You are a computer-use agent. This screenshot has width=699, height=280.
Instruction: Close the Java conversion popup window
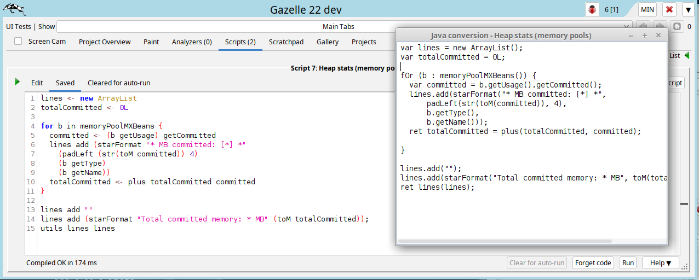click(658, 35)
